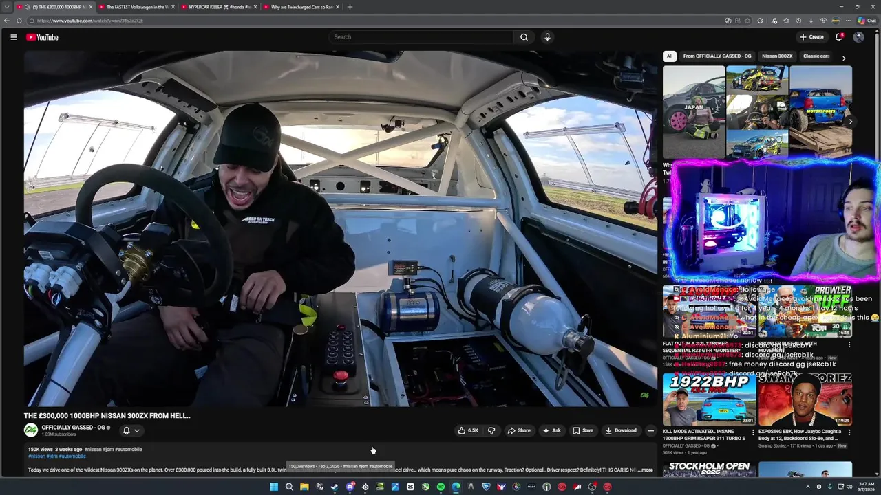The width and height of the screenshot is (881, 495).
Task: Focus the YouTube search field
Action: (421, 37)
